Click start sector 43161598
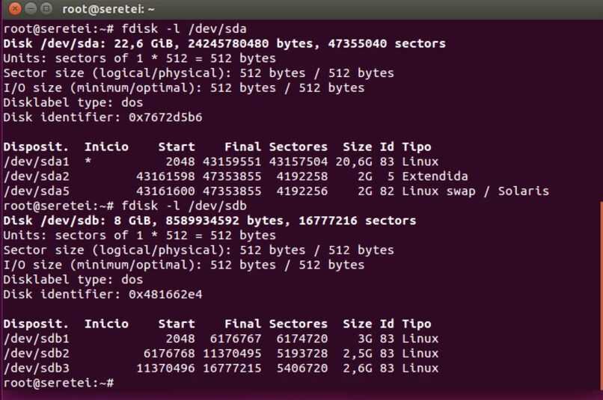The height and width of the screenshot is (400, 603). click(x=165, y=176)
